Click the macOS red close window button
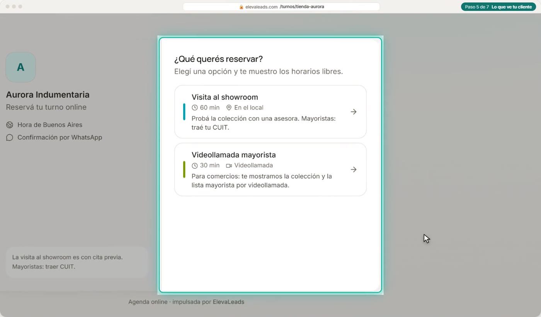The width and height of the screenshot is (541, 317). (8, 7)
